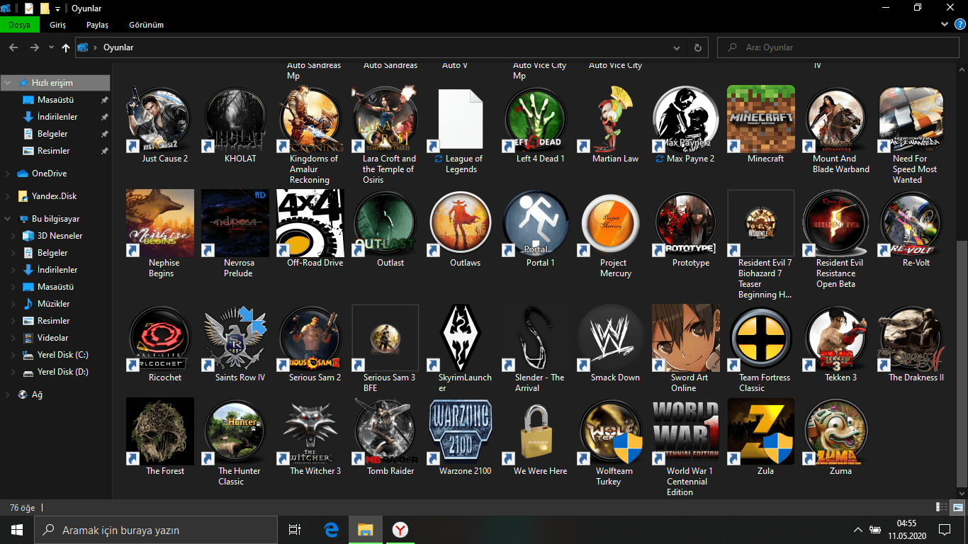
Task: Select The Forest game icon
Action: [160, 431]
